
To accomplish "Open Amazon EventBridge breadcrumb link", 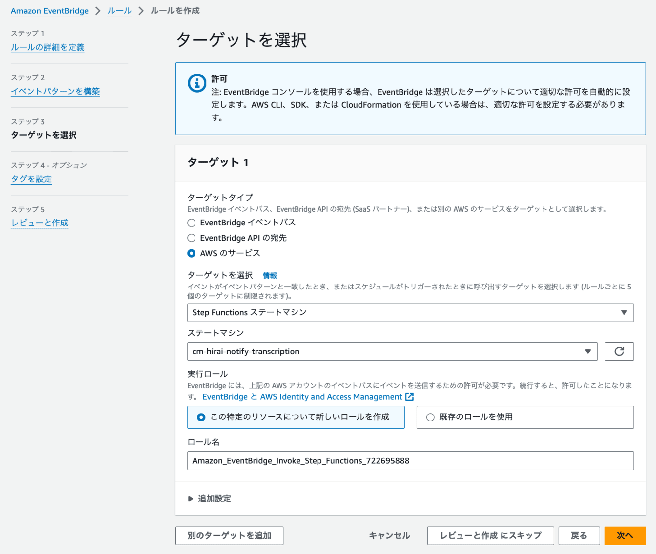I will click(x=50, y=11).
